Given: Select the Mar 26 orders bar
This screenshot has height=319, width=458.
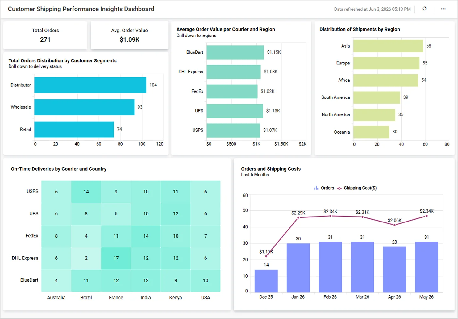Looking at the screenshot, I should pos(362,267).
